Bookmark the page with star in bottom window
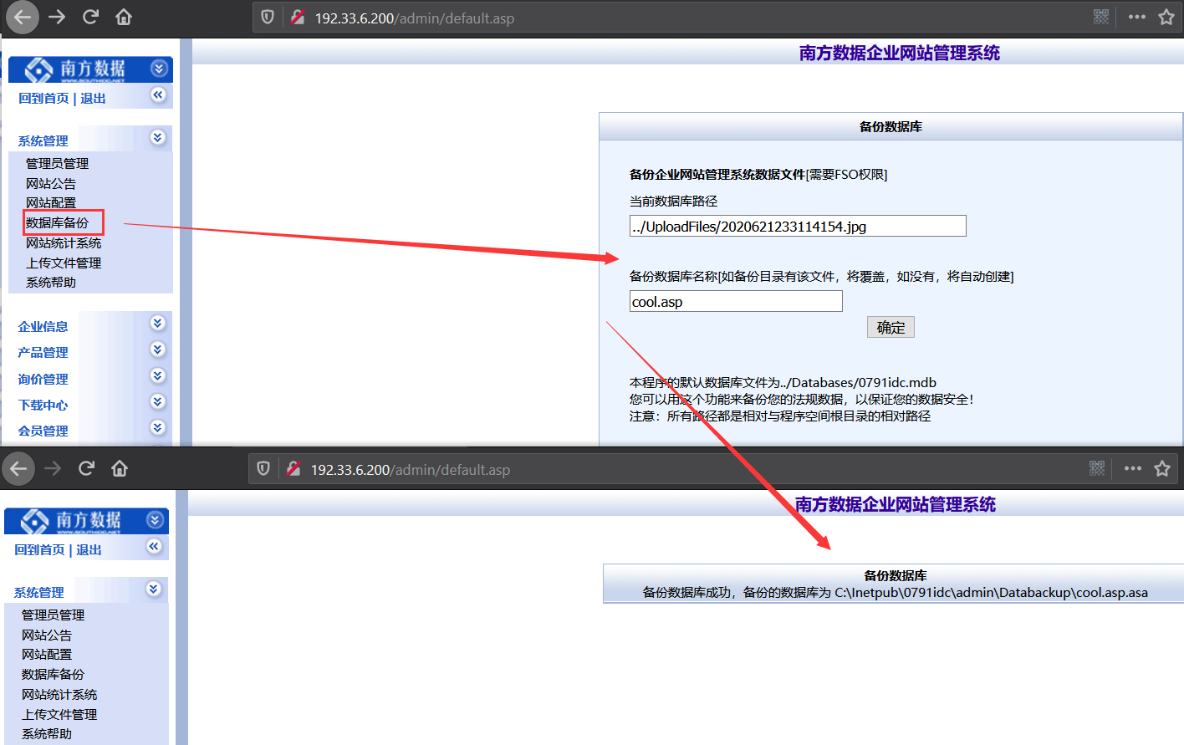This screenshot has width=1184, height=745. [x=1162, y=468]
